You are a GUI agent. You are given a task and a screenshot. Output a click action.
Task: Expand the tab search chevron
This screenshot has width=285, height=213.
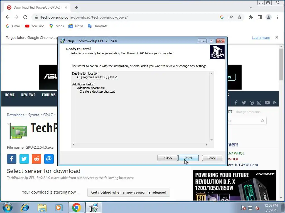[251, 7]
